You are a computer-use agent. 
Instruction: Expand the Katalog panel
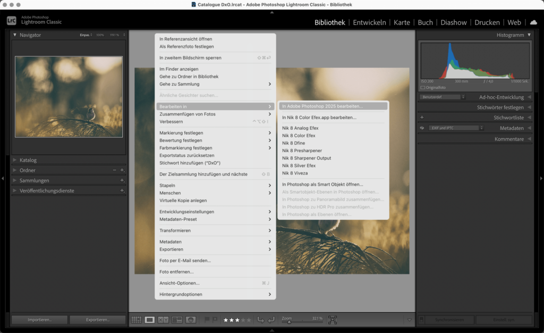pos(14,160)
